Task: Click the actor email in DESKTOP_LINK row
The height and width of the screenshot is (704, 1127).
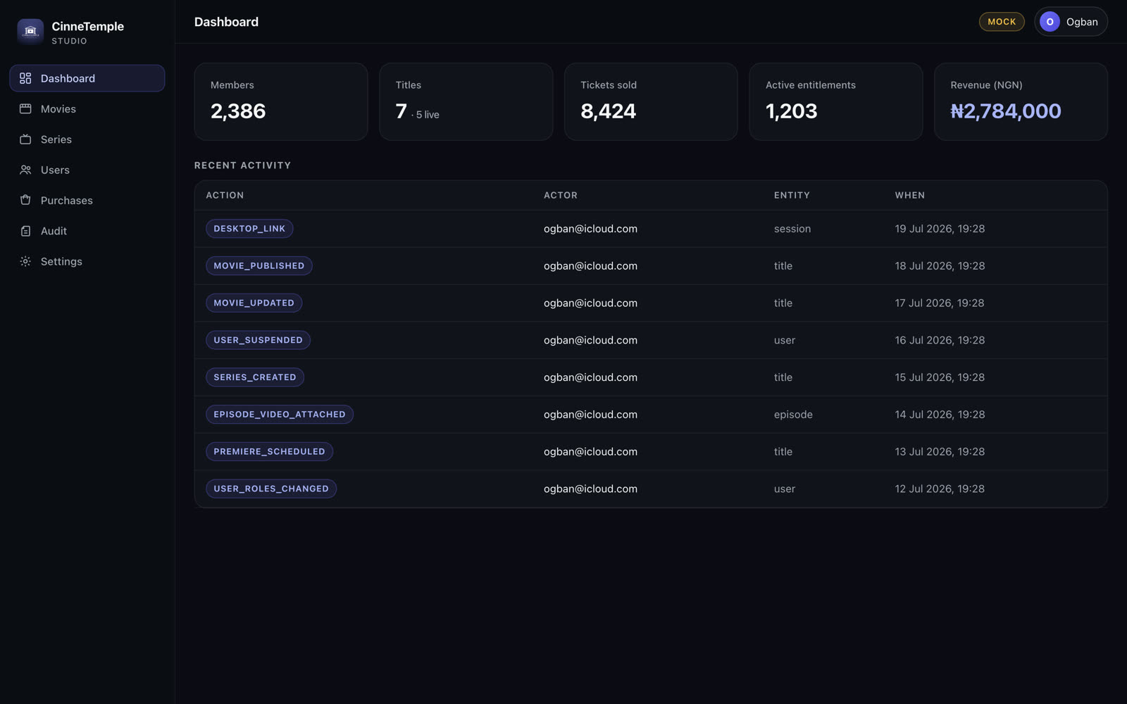Action: click(x=590, y=229)
